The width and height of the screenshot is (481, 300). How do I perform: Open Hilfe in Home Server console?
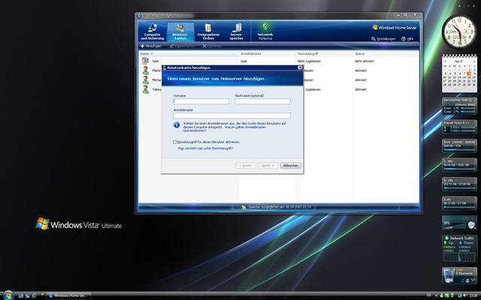tap(407, 39)
